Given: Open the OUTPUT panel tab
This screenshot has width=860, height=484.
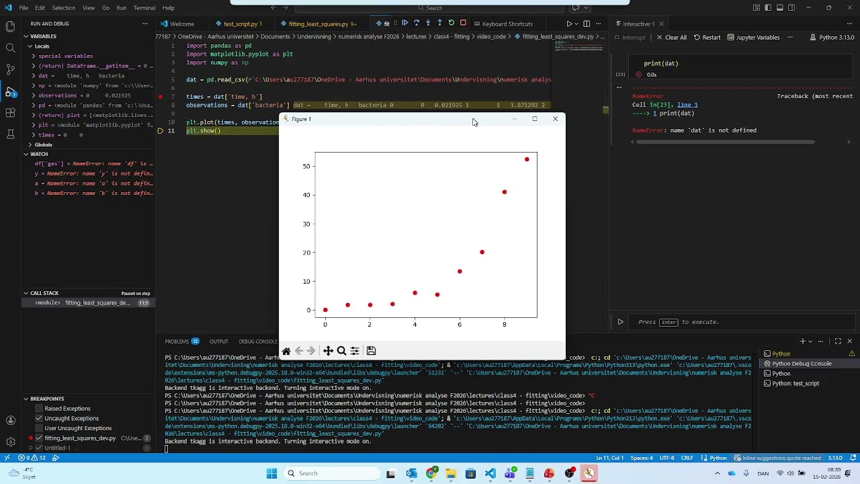Looking at the screenshot, I should point(218,341).
